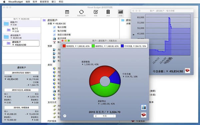Viewport: 200px width, 125px height.
Task: Select the highlighted 虚拟账户 ¥49,854.90 account
Action: point(21,43)
